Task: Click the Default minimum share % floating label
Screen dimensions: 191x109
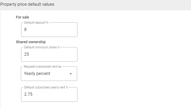Action: pos(42,47)
